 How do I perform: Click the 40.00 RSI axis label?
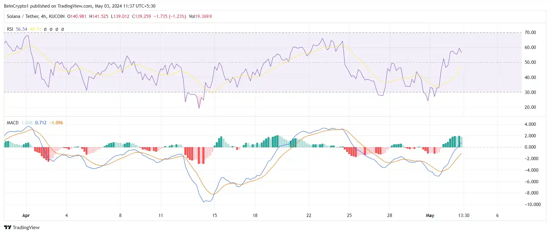(530, 77)
